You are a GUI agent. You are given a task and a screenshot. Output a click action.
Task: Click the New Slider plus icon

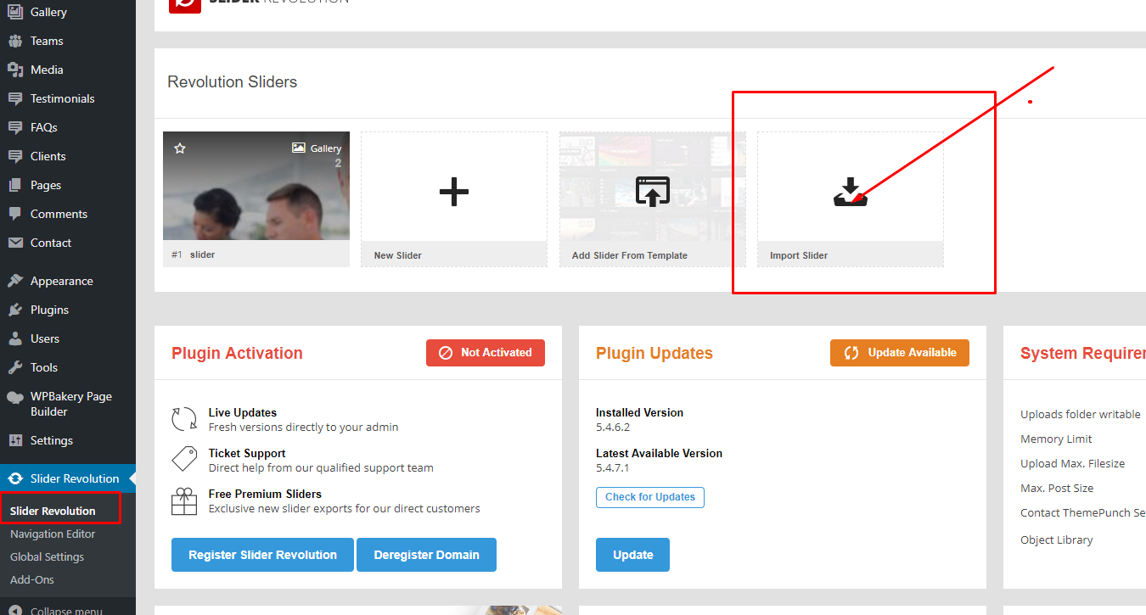tap(453, 192)
